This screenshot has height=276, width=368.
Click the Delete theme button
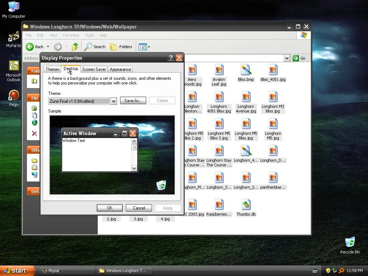click(x=162, y=101)
